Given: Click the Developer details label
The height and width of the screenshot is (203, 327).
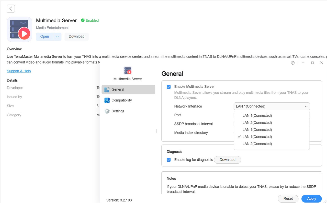Looking at the screenshot, I should [x=15, y=88].
